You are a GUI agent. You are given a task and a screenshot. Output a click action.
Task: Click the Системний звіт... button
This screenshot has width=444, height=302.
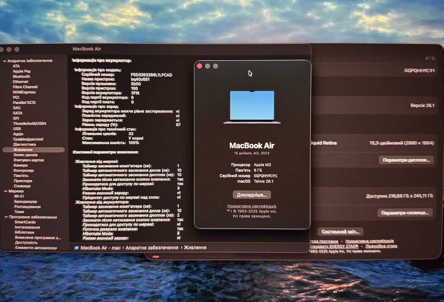tap(340, 231)
